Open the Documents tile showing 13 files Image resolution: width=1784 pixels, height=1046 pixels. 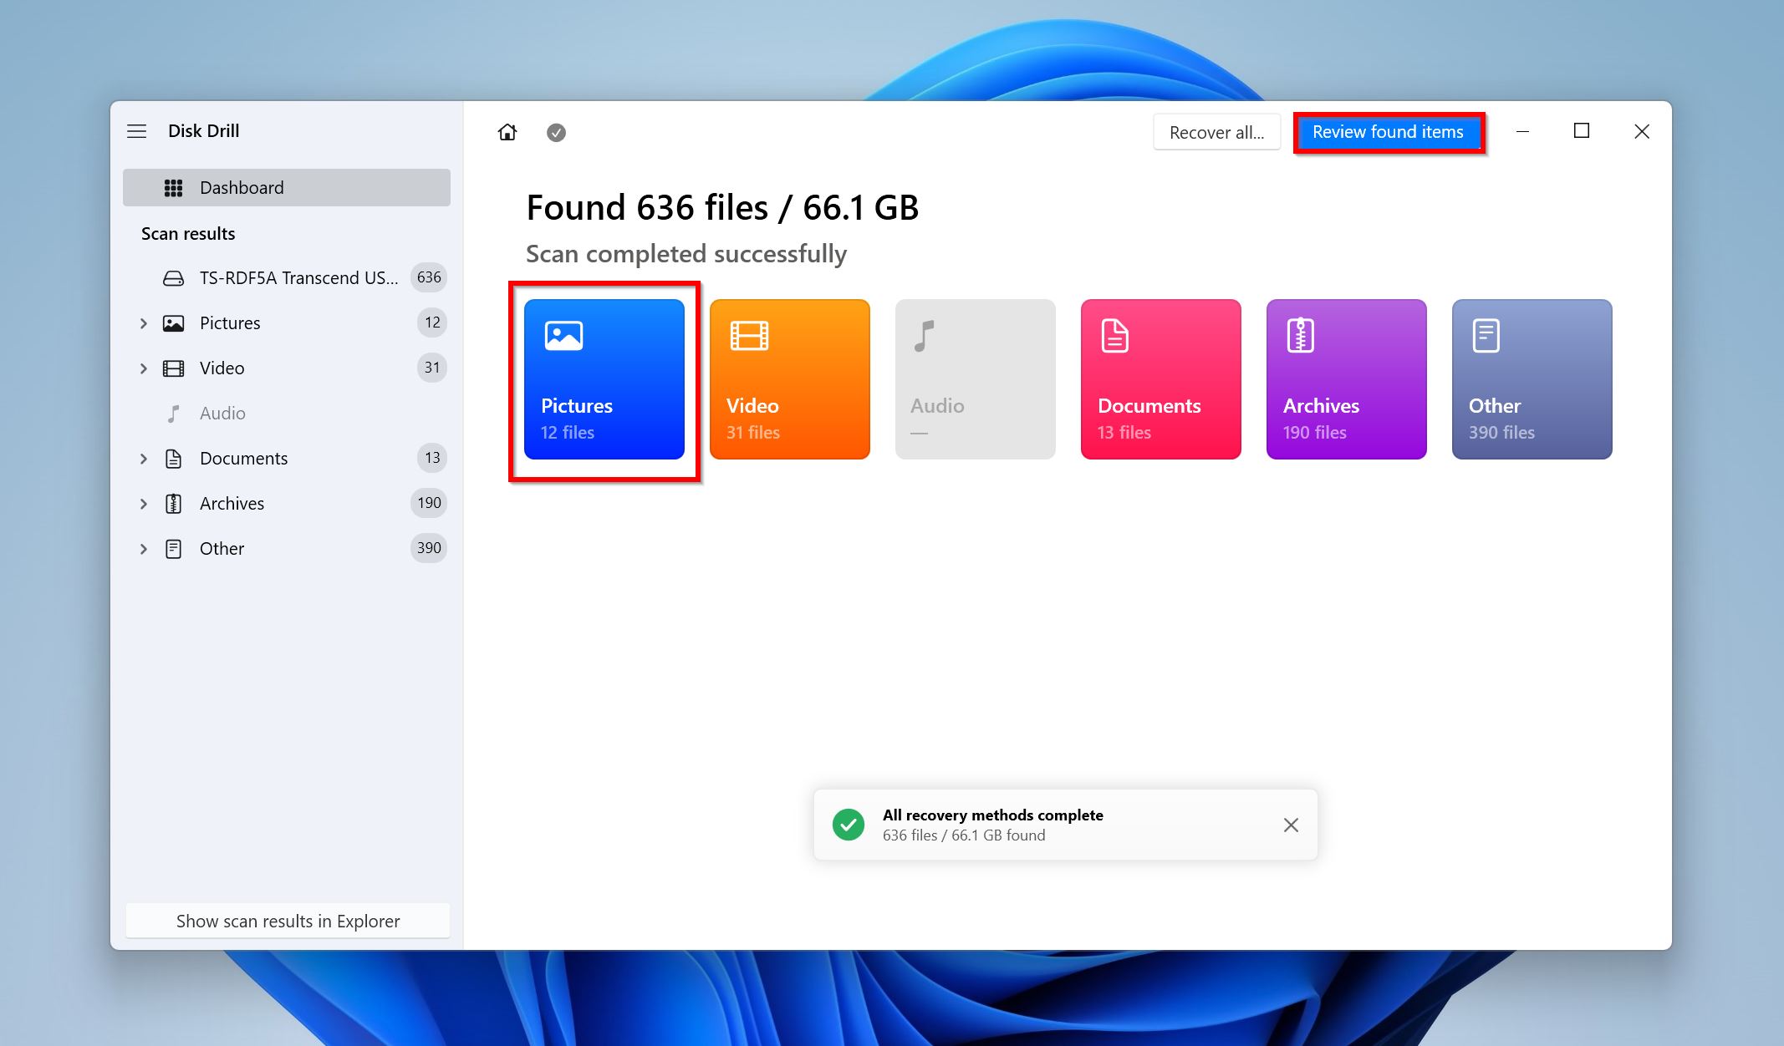[x=1160, y=379]
